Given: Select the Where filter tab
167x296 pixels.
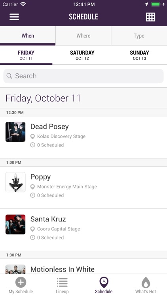Looking at the screenshot, I should coord(83,36).
